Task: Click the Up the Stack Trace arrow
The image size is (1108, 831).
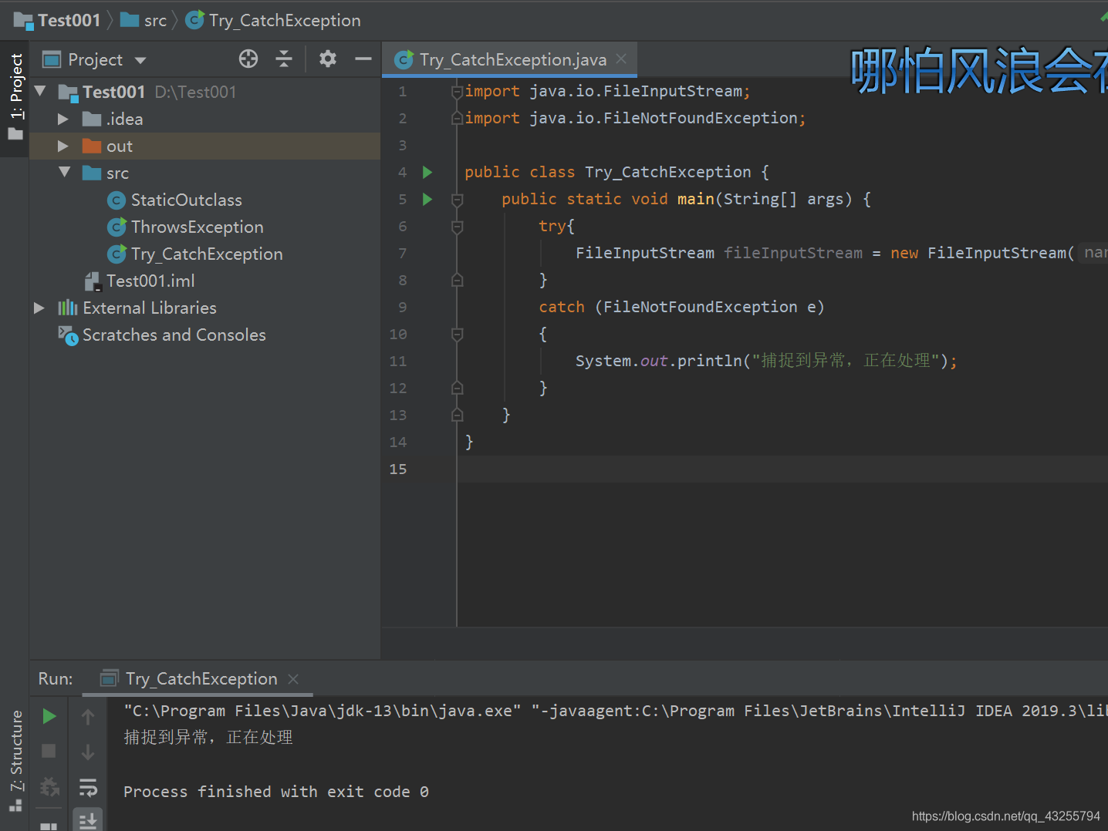Action: tap(88, 717)
